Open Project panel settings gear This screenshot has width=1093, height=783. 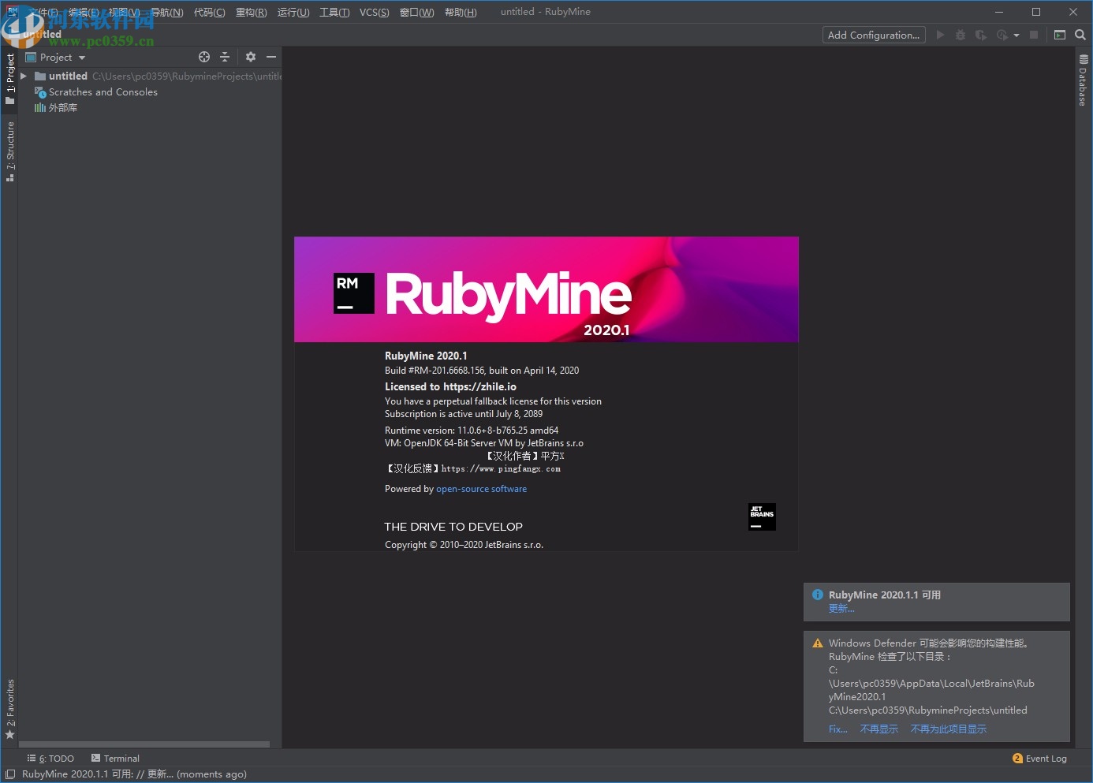point(250,57)
